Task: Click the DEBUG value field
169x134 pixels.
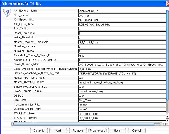Action: click(x=122, y=96)
